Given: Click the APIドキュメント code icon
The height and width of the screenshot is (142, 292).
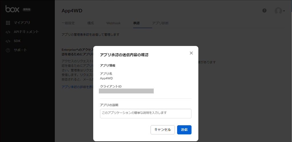Looking at the screenshot, I should tap(8, 32).
